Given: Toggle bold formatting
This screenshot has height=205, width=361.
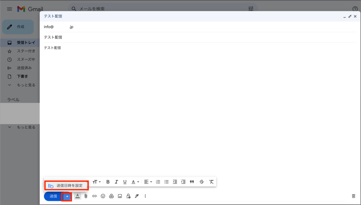Looking at the screenshot, I should (x=108, y=182).
